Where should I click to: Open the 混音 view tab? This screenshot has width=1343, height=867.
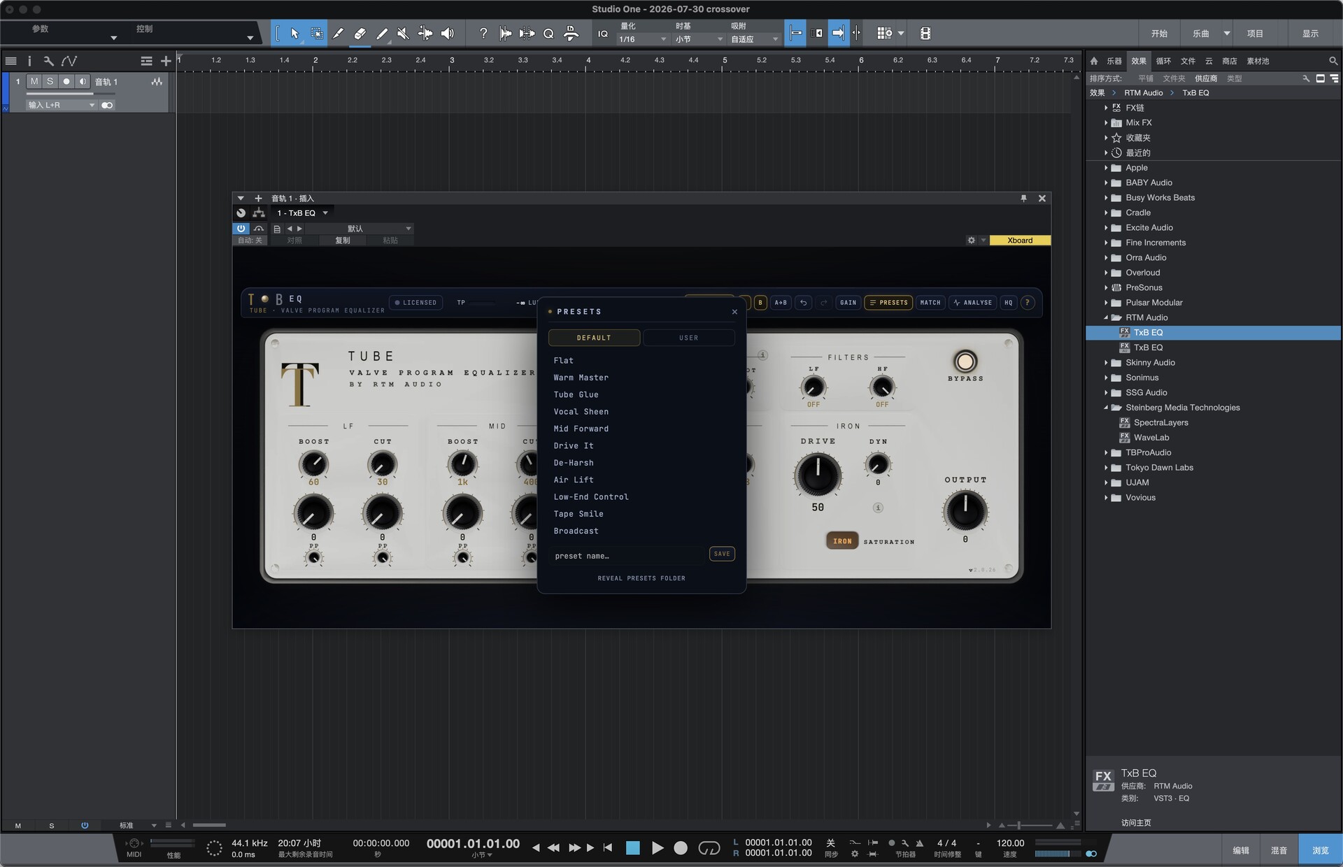point(1279,850)
